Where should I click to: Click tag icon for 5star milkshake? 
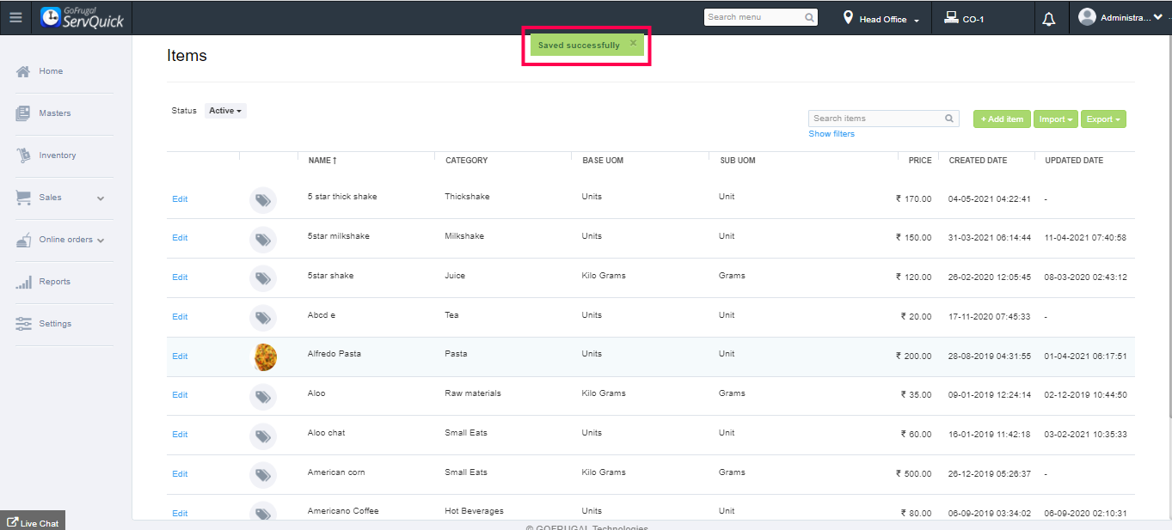pos(263,240)
